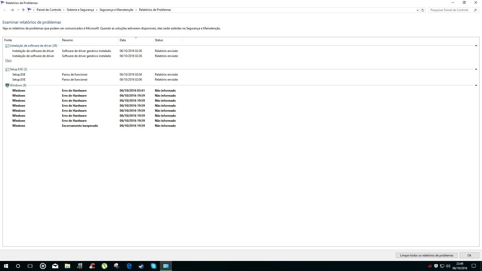Go up one level with the Up arrow
Viewport: 482px width, 271px height.
23,10
